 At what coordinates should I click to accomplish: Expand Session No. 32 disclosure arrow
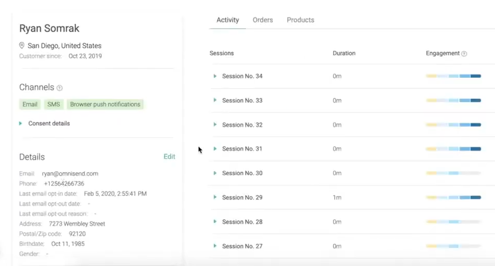(x=215, y=124)
